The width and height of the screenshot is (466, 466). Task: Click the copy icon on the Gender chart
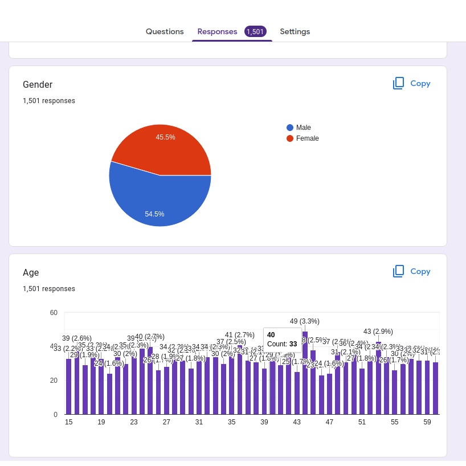coord(398,84)
